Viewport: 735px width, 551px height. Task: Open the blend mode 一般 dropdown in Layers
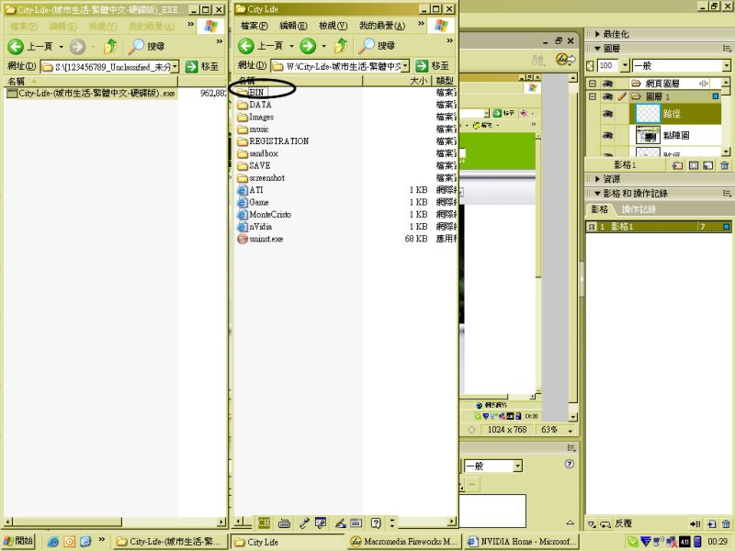[x=726, y=65]
